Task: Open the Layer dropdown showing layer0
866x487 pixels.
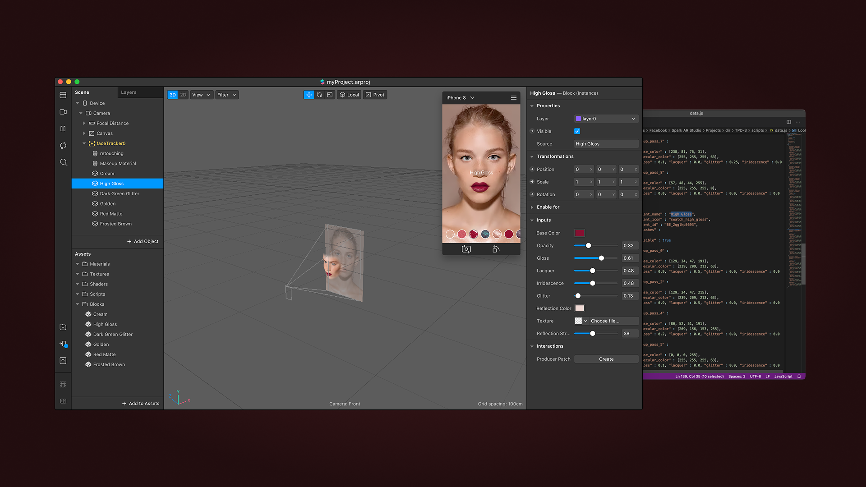Action: tap(606, 119)
